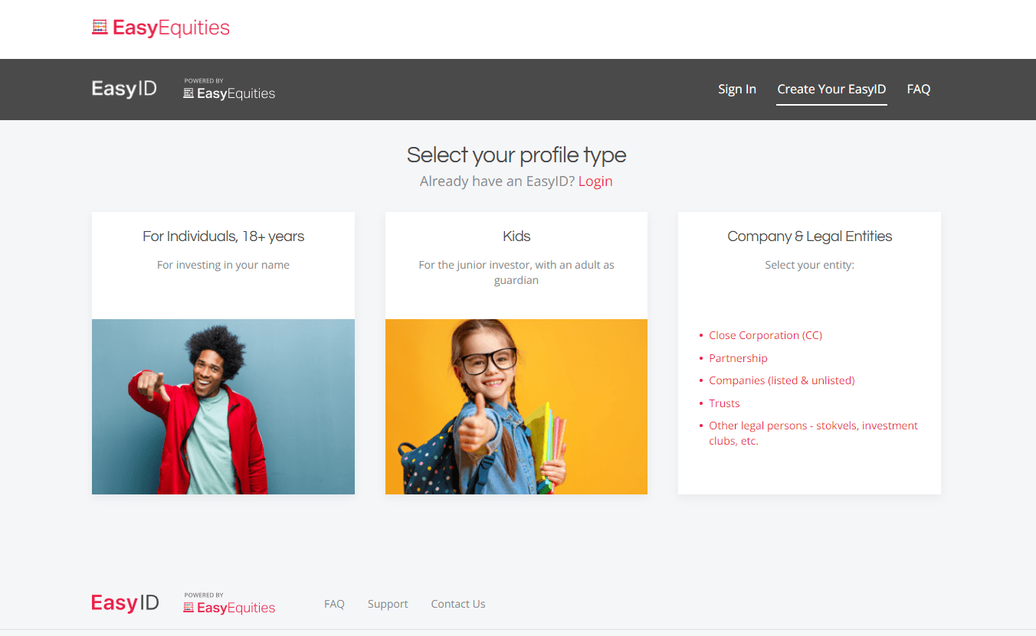
Task: Select Companies (listed & unlisted) link
Action: pos(782,380)
